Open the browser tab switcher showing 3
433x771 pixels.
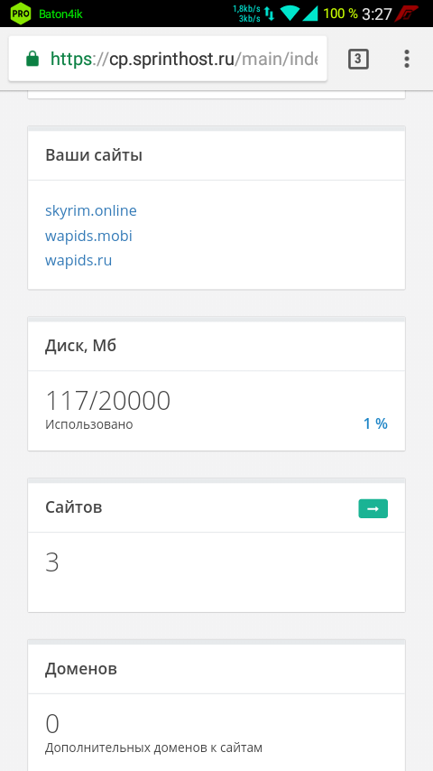coord(358,59)
